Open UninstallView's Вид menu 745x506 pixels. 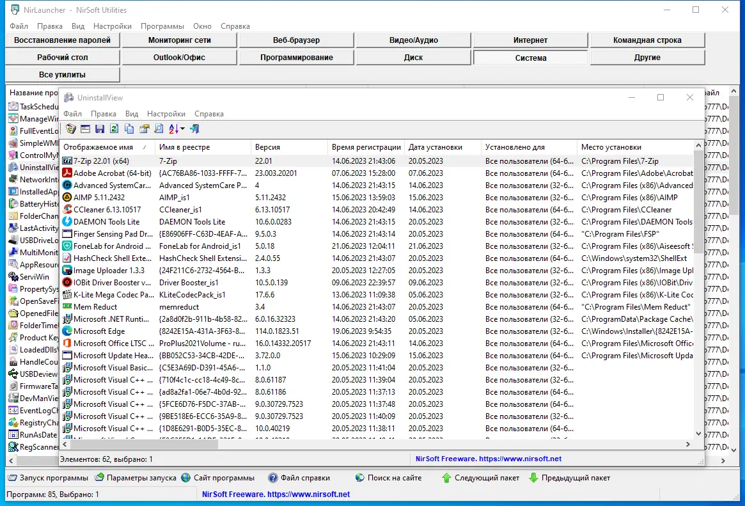click(x=132, y=114)
